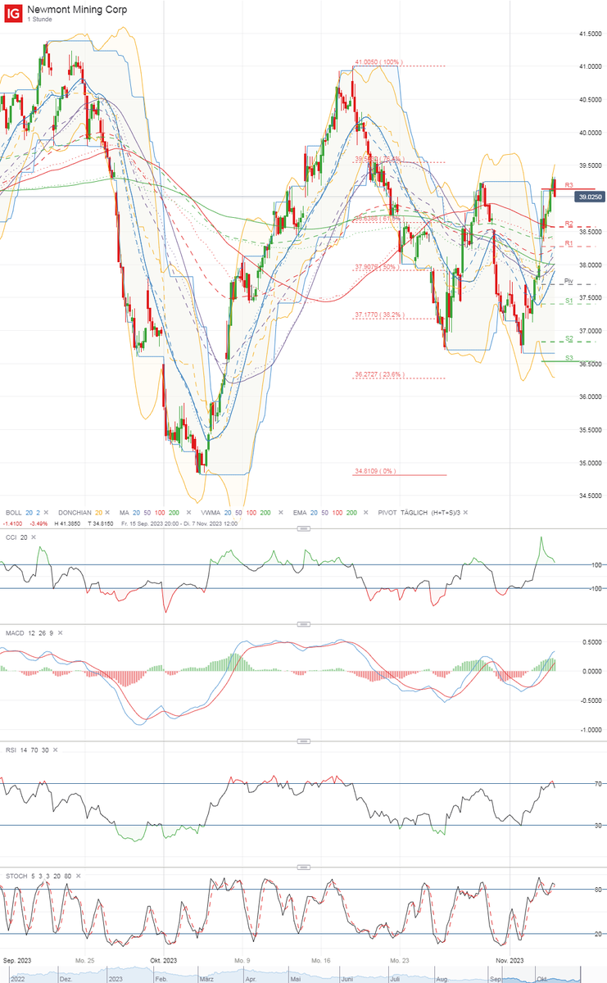
Task: Click the RSI 14 70 30 label
Action: coord(26,749)
